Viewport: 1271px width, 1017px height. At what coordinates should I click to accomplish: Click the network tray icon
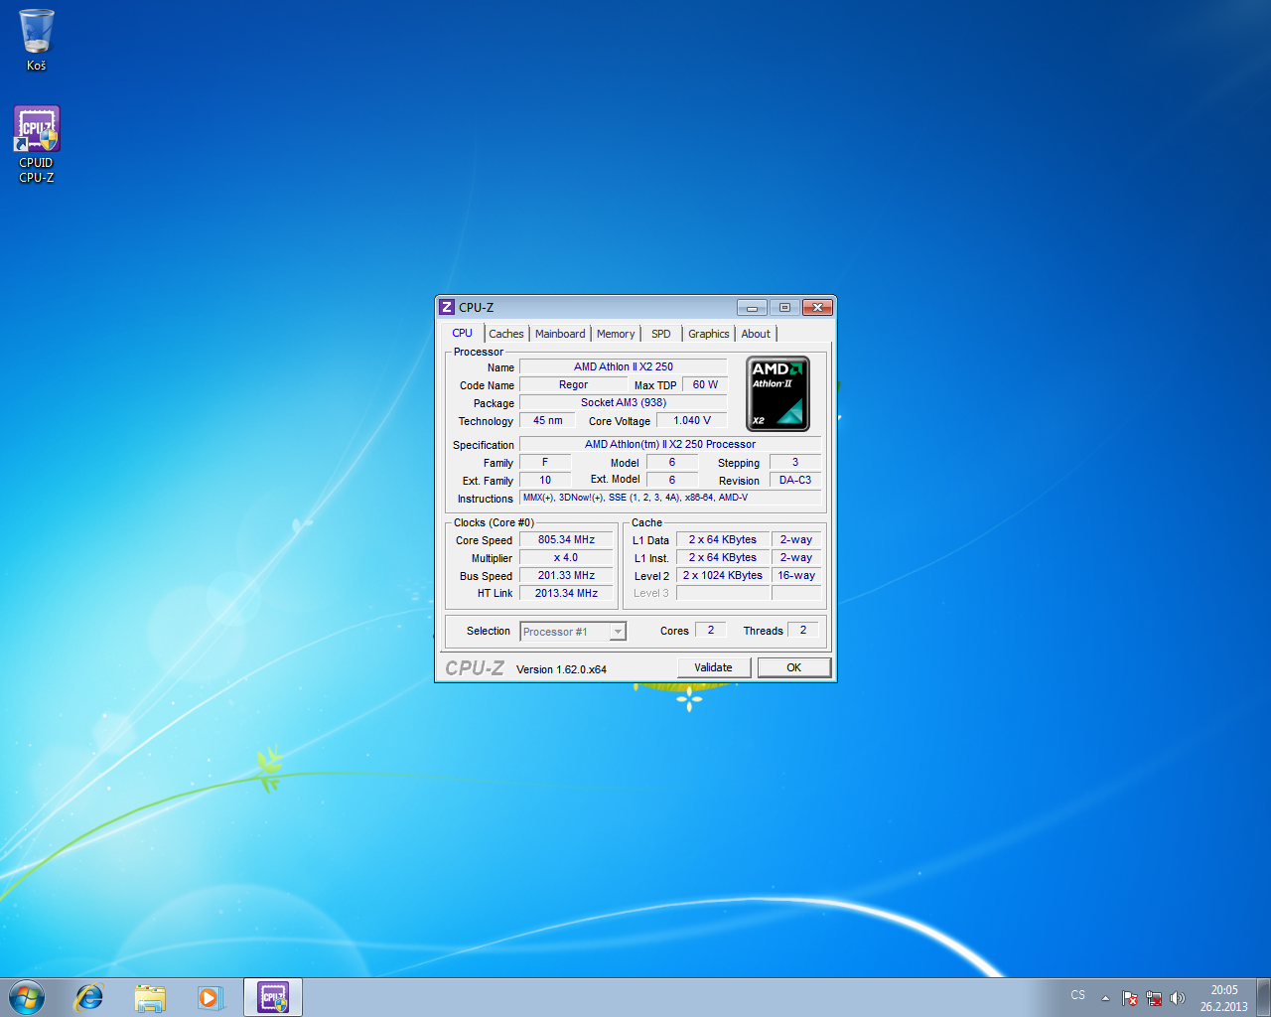tap(1154, 998)
